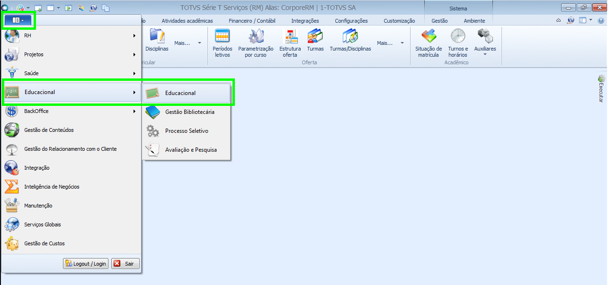Image resolution: width=608 pixels, height=285 pixels.
Task: Click the Sistema context tab header
Action: click(x=458, y=8)
